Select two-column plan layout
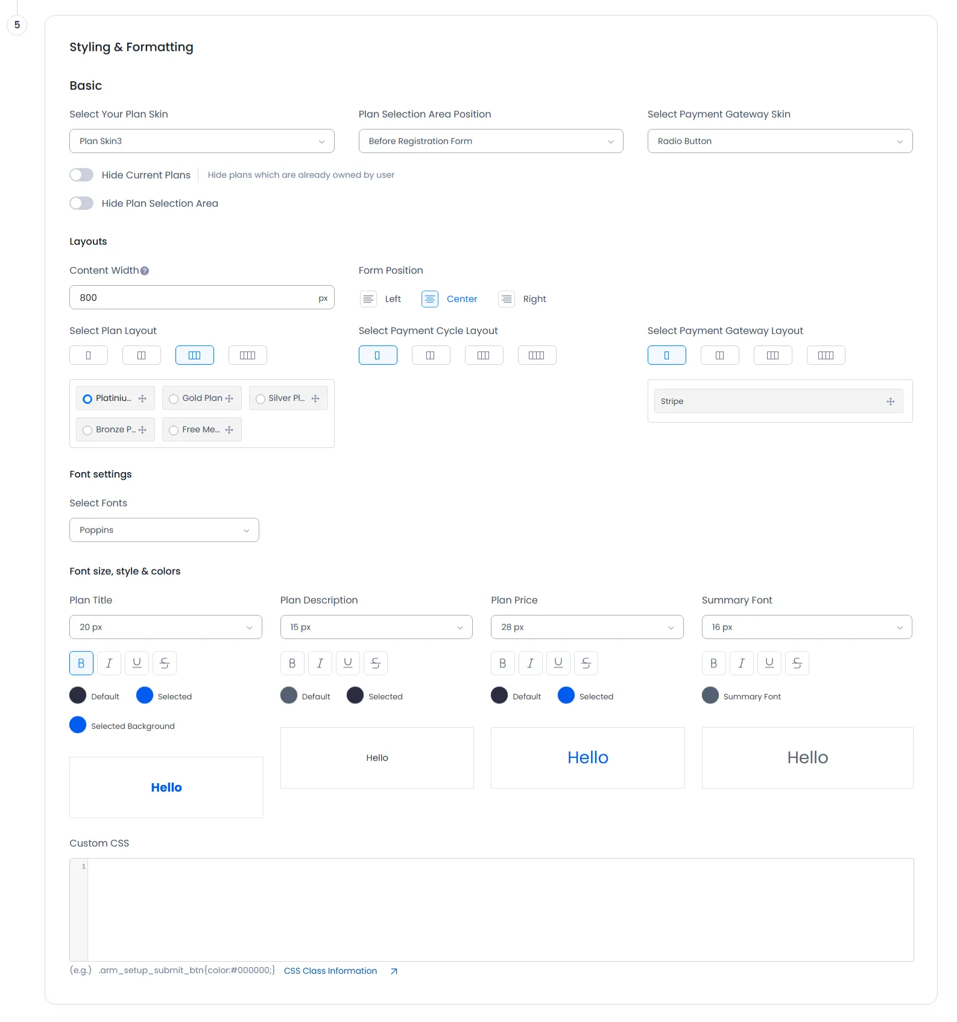This screenshot has width=957, height=1022. 142,355
